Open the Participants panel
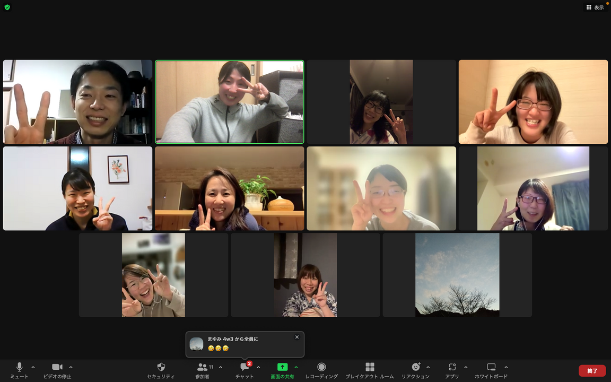The image size is (611, 382). (202, 367)
